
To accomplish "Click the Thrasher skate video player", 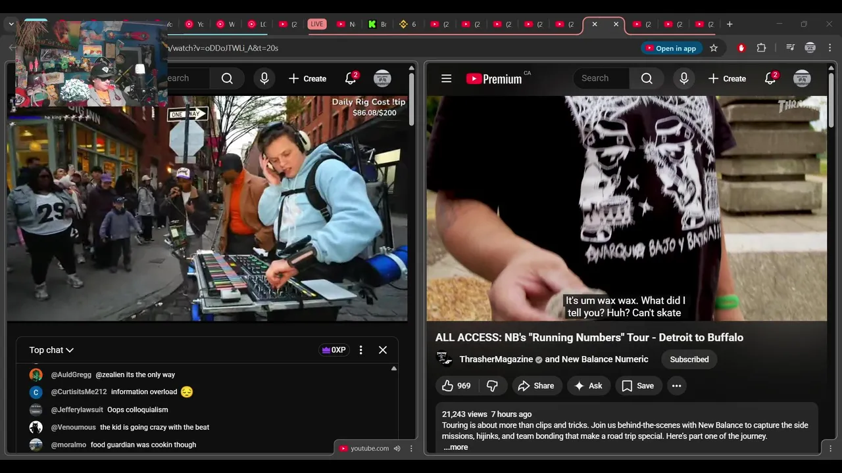I will [x=626, y=208].
